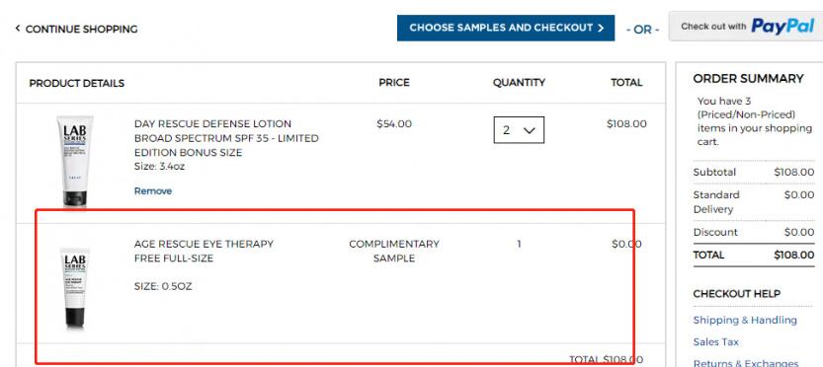This screenshot has width=823, height=367.
Task: Click the arrow on the checkout button
Action: pos(601,29)
